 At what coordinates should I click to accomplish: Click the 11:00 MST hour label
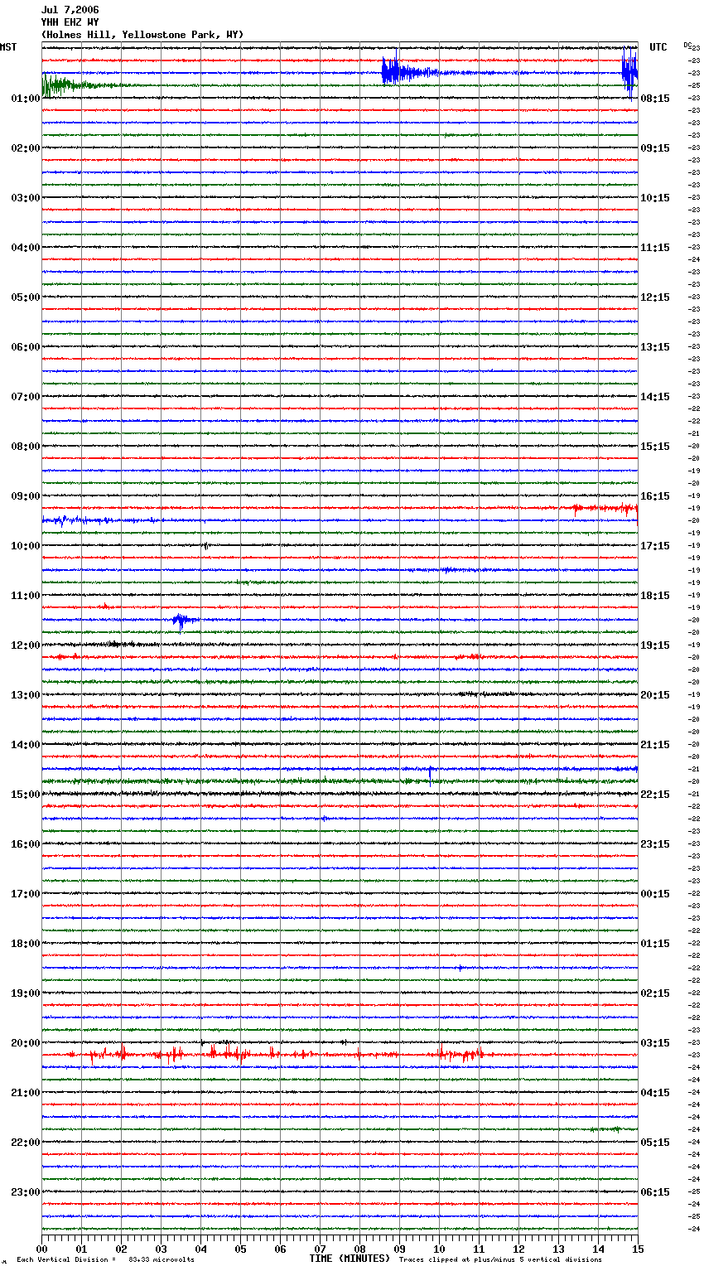[x=26, y=596]
